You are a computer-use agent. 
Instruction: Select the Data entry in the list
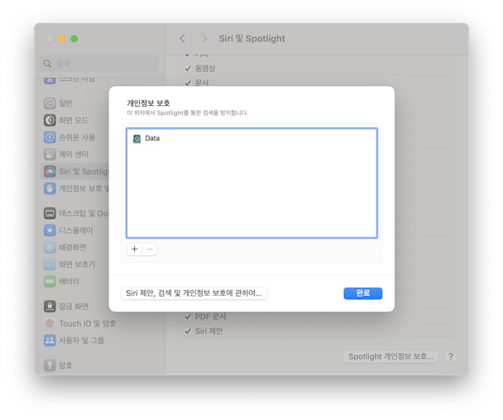251,139
